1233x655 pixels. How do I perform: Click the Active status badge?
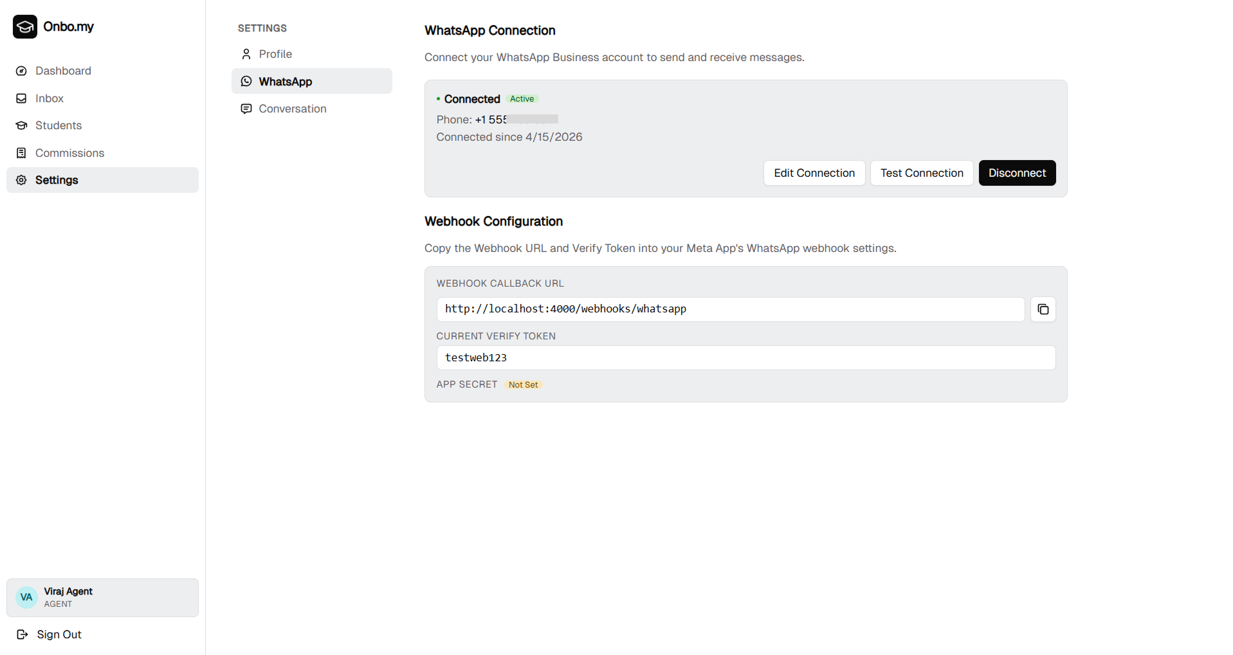522,99
